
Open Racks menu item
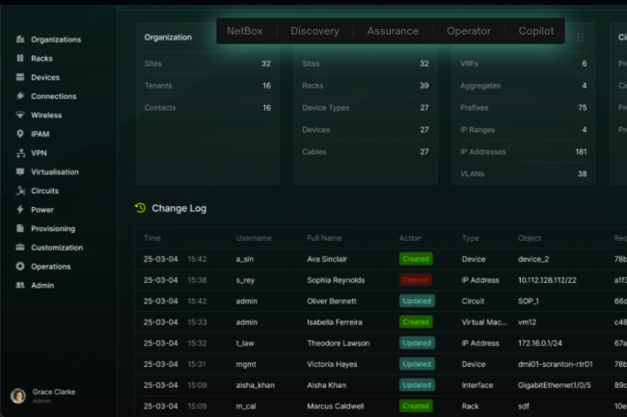click(41, 58)
